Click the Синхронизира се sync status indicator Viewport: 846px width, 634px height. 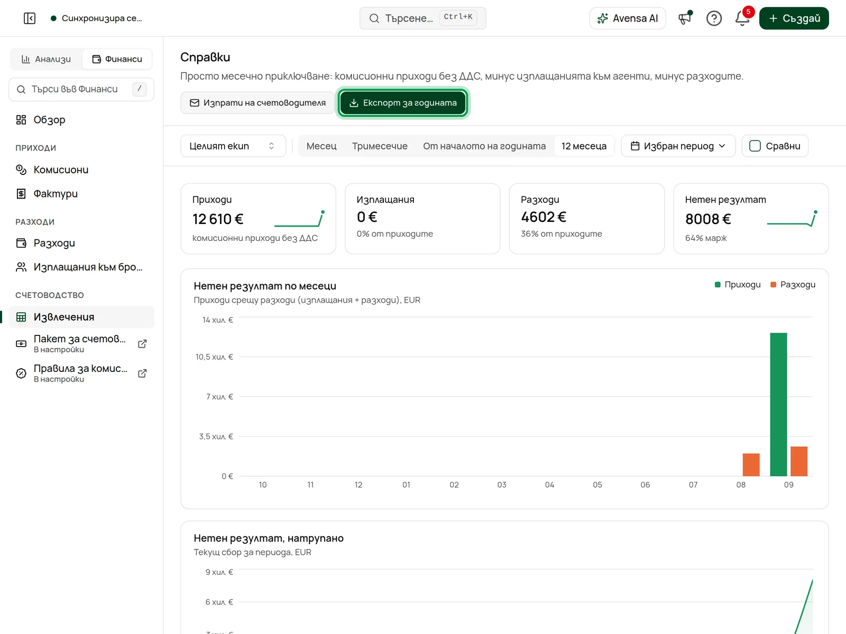(x=96, y=18)
